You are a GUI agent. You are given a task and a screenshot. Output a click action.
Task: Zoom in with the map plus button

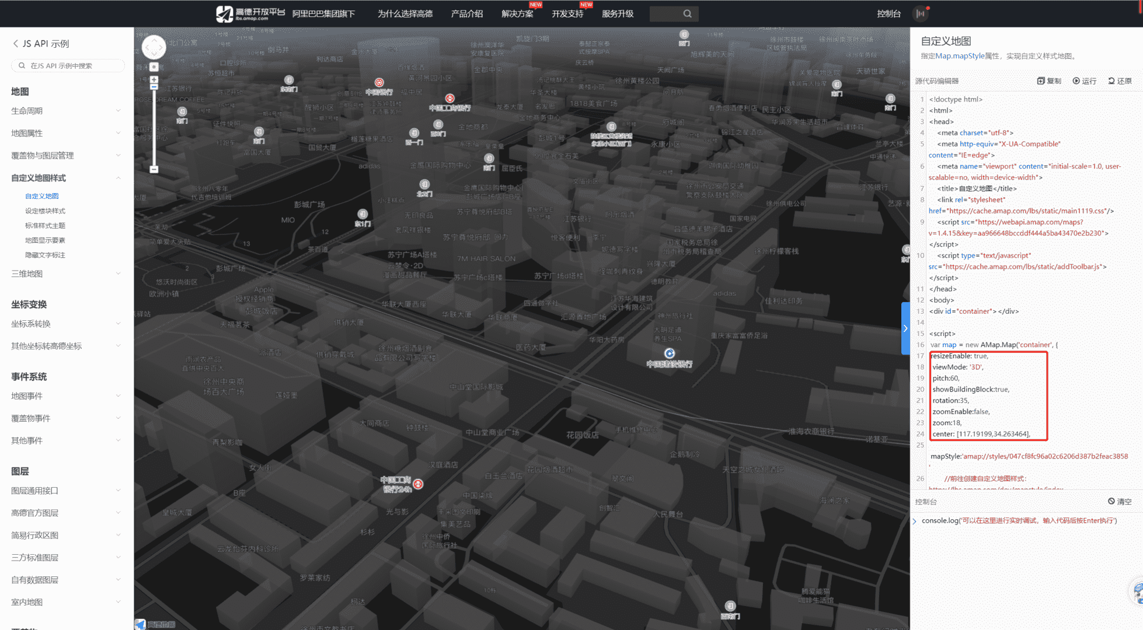click(x=154, y=79)
